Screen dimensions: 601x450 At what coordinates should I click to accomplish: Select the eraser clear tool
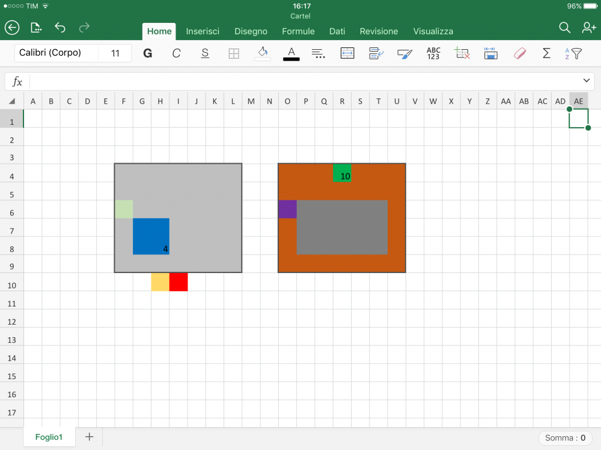[520, 53]
